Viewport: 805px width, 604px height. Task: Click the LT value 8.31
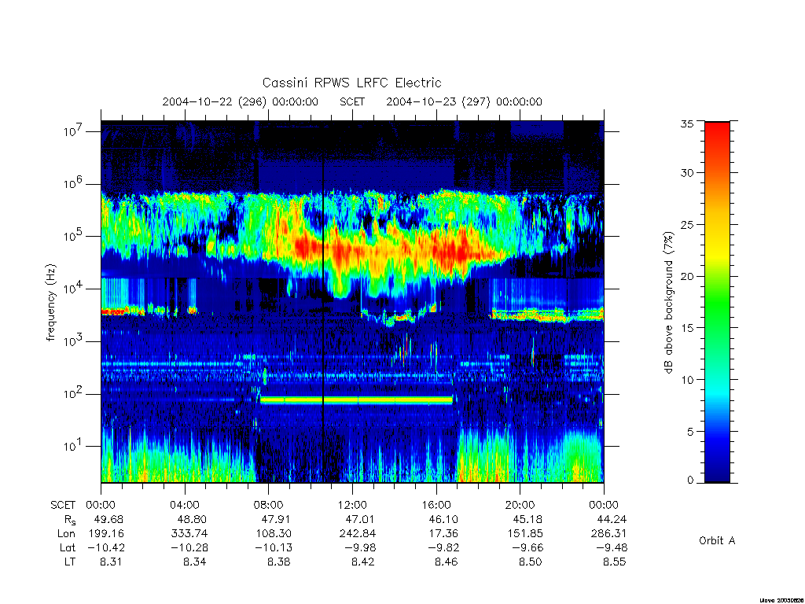[111, 562]
